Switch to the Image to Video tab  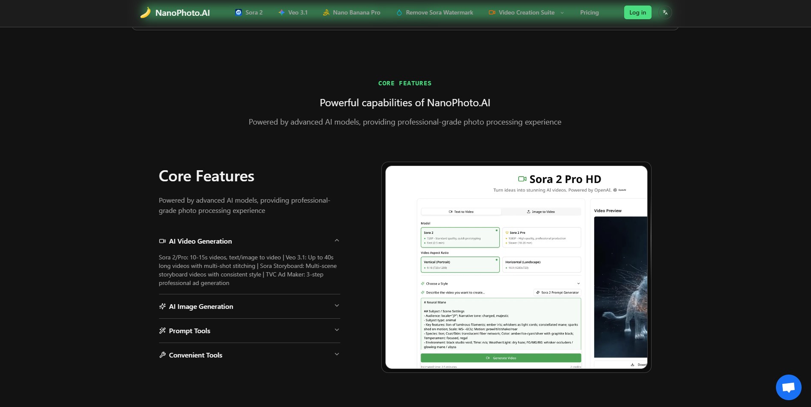541,212
